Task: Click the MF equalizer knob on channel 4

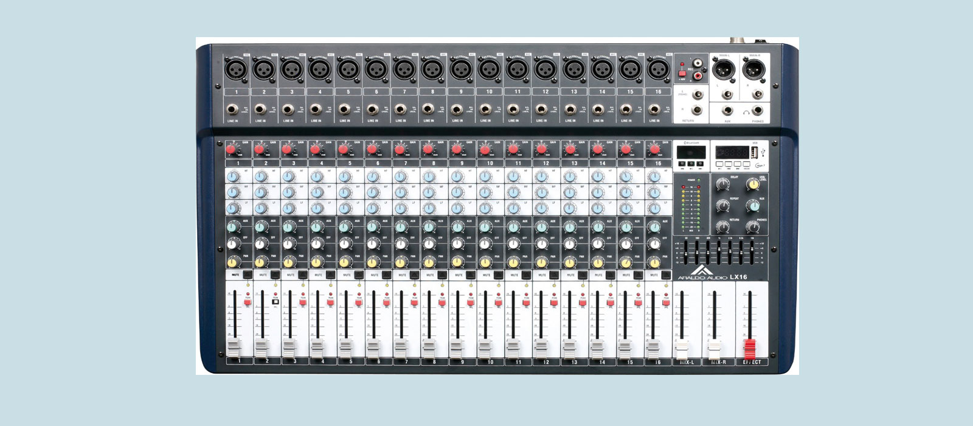Action: click(x=317, y=192)
